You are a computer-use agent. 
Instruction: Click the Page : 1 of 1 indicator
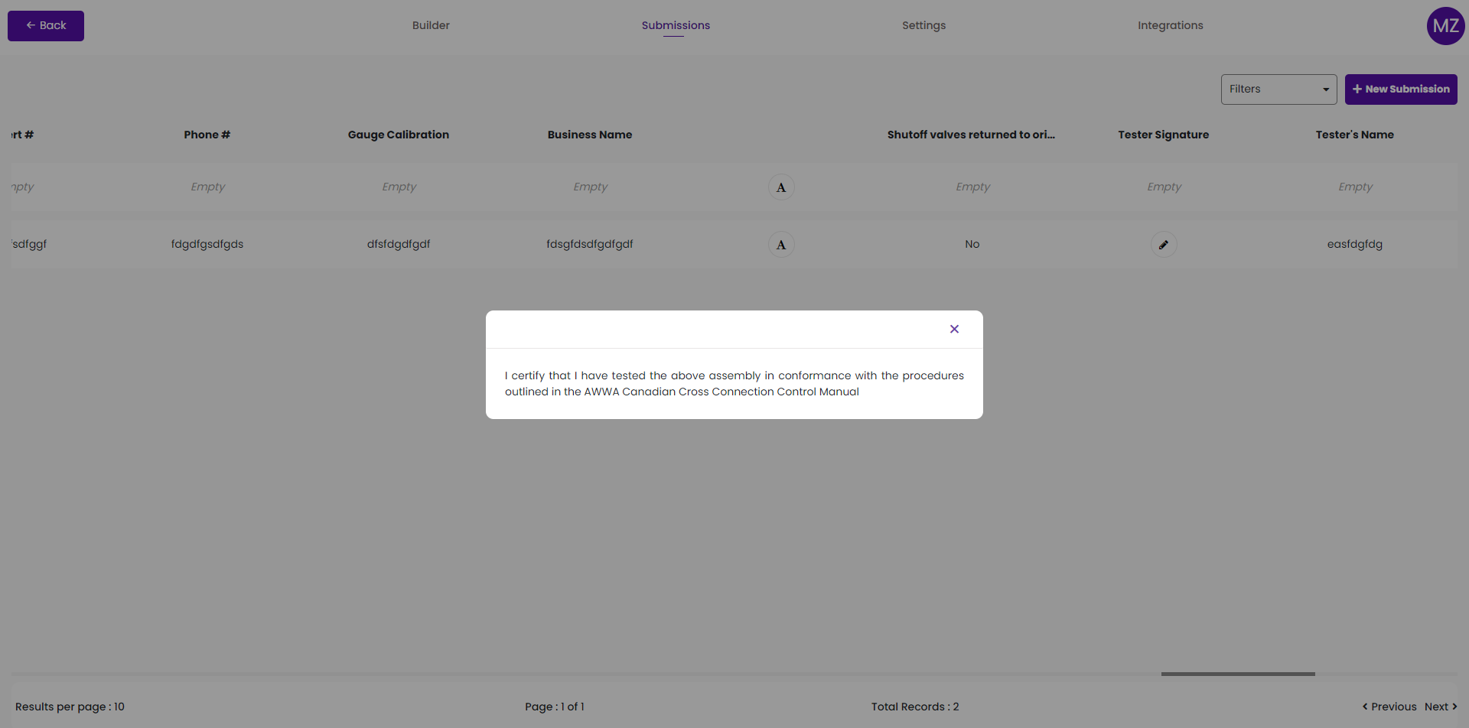click(555, 707)
